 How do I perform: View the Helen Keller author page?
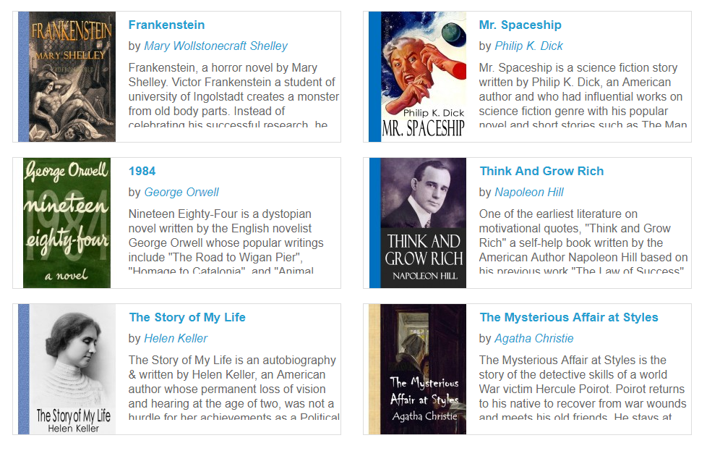pyautogui.click(x=176, y=338)
